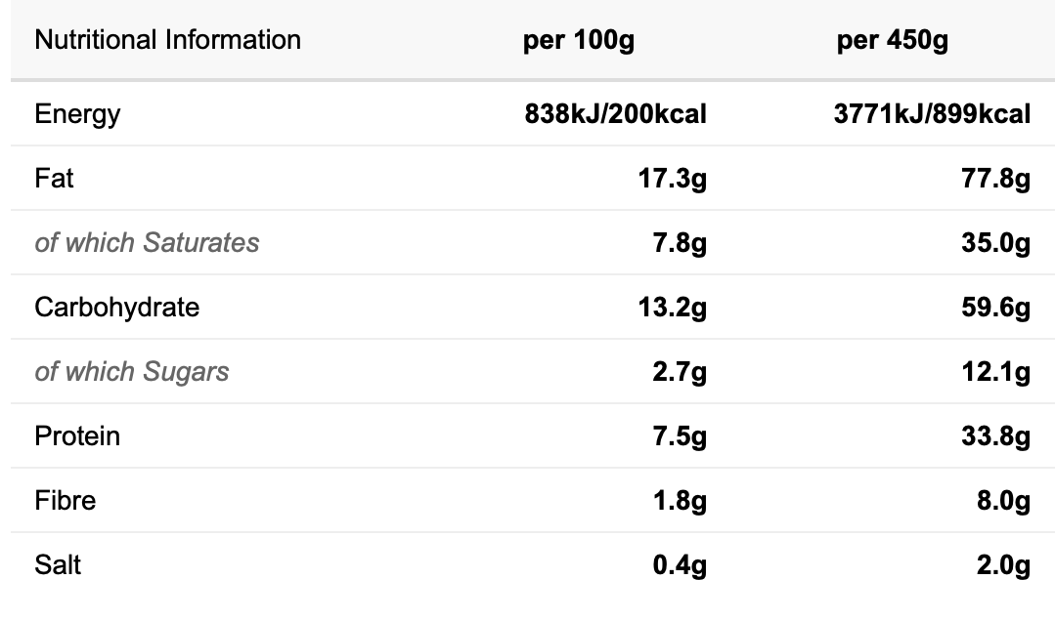Image resolution: width=1055 pixels, height=621 pixels.
Task: Select the per 450g column header
Action: [x=892, y=41]
